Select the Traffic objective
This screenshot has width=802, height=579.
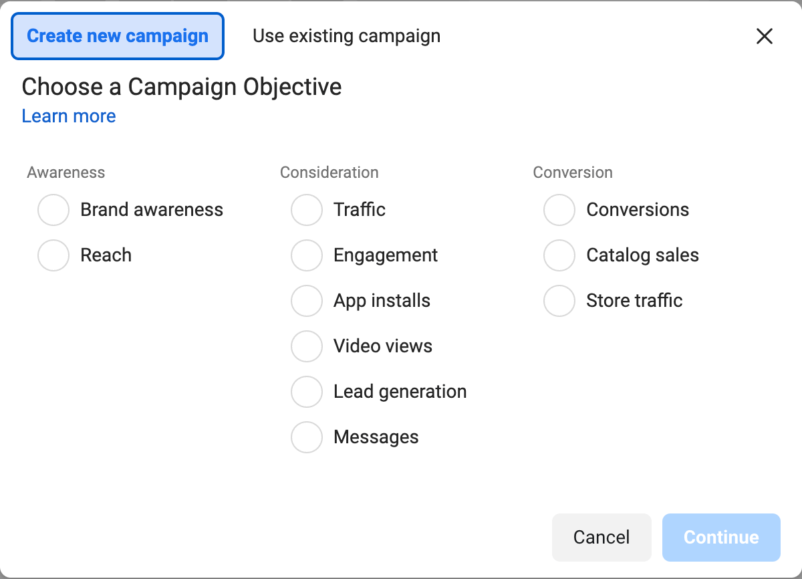tap(307, 210)
